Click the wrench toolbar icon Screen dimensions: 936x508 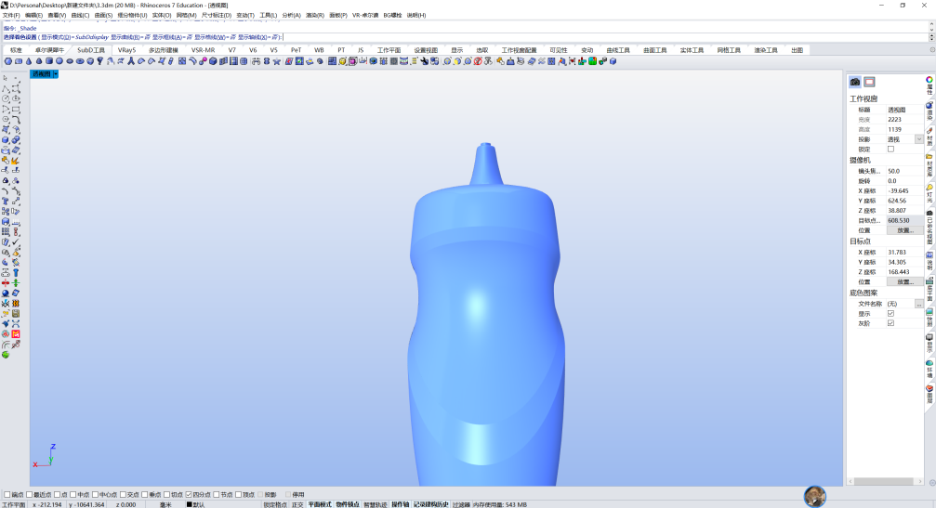click(x=425, y=61)
